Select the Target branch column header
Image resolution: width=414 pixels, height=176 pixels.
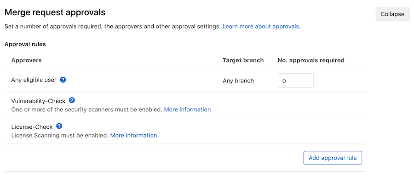click(243, 60)
